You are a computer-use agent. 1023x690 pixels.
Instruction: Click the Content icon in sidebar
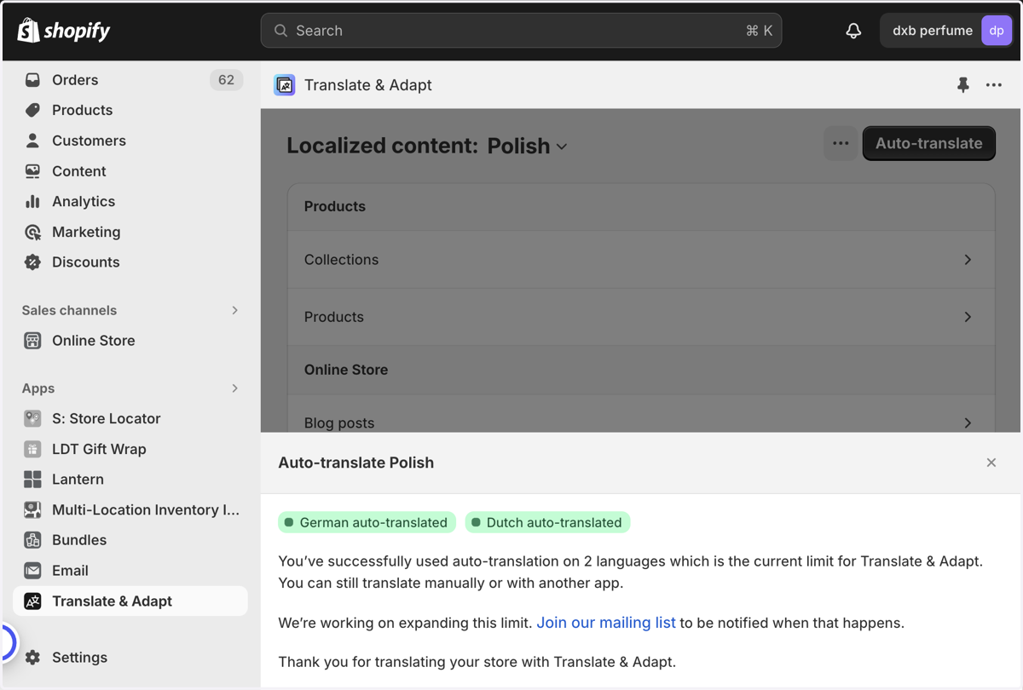click(x=32, y=171)
